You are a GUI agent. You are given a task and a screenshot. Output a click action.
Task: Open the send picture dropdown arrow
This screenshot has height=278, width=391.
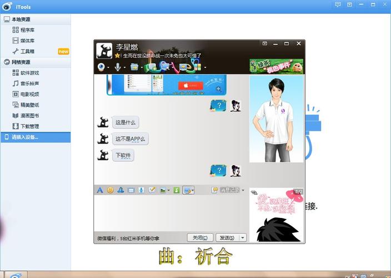tap(169, 191)
